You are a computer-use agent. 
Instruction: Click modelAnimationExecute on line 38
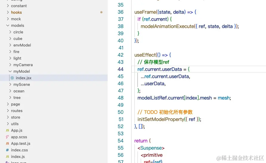[167, 26]
